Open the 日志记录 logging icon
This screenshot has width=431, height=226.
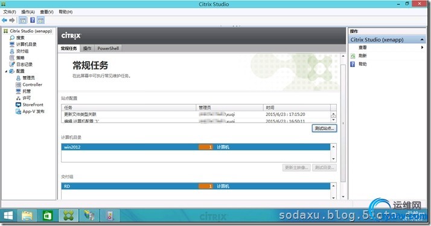tap(12, 65)
